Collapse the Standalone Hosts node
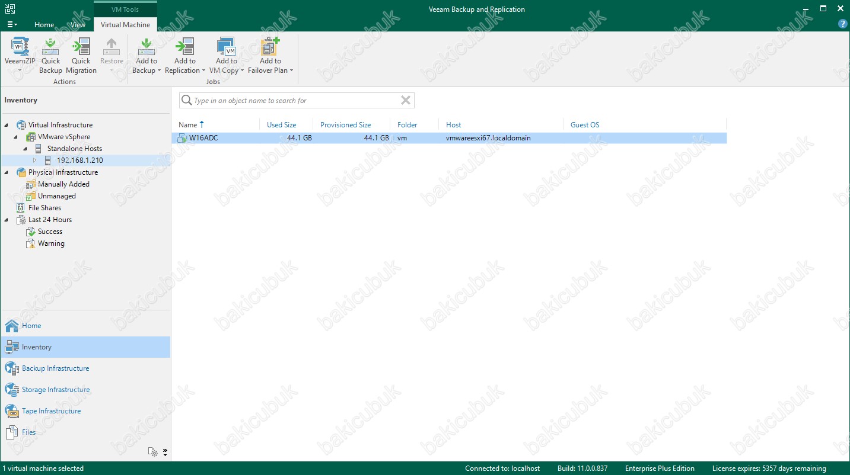 point(26,149)
